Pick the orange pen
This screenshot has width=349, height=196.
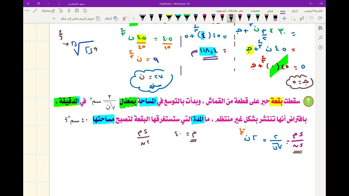click(x=266, y=18)
